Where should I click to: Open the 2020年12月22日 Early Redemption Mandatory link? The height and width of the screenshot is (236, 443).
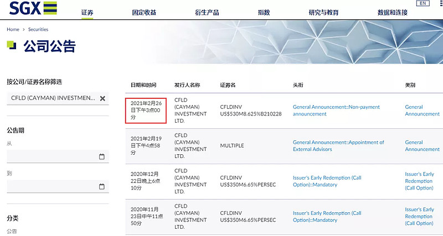(x=327, y=181)
